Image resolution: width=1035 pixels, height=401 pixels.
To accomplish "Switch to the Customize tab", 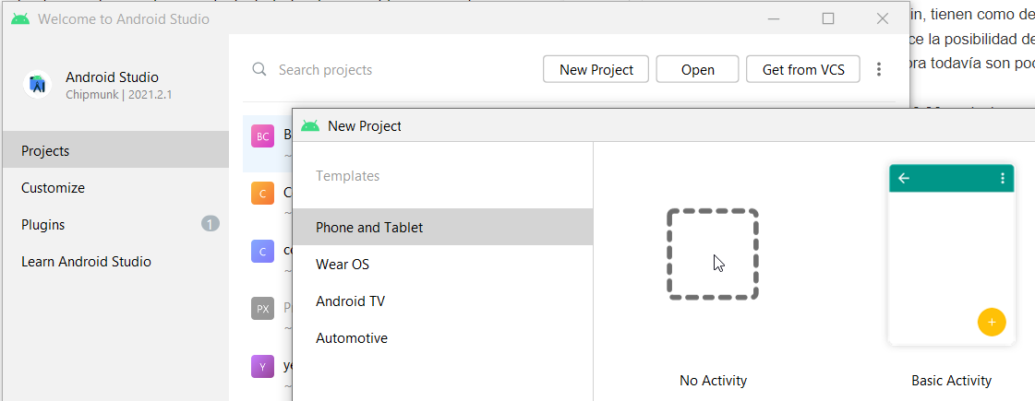I will coord(53,188).
